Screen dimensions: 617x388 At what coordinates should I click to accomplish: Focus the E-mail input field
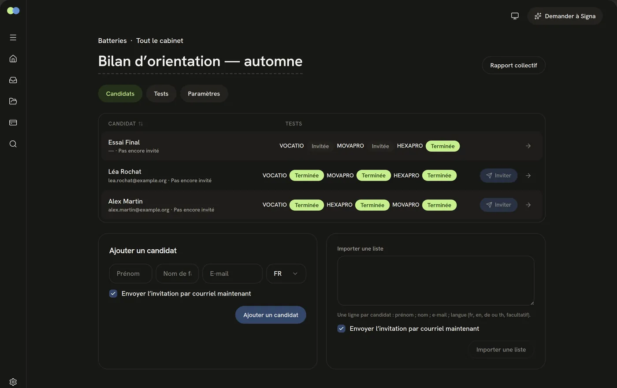pyautogui.click(x=232, y=273)
